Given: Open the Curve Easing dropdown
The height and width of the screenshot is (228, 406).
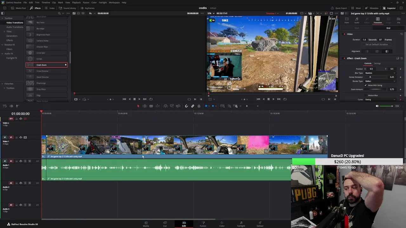Looking at the screenshot, I should click(x=380, y=99).
